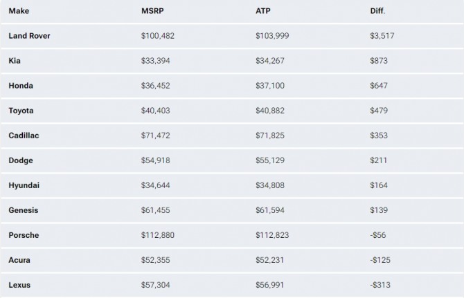Click the Diff. column header
The width and height of the screenshot is (464, 298).
[377, 11]
